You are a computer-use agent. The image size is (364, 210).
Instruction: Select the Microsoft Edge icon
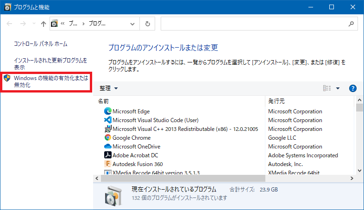click(108, 111)
